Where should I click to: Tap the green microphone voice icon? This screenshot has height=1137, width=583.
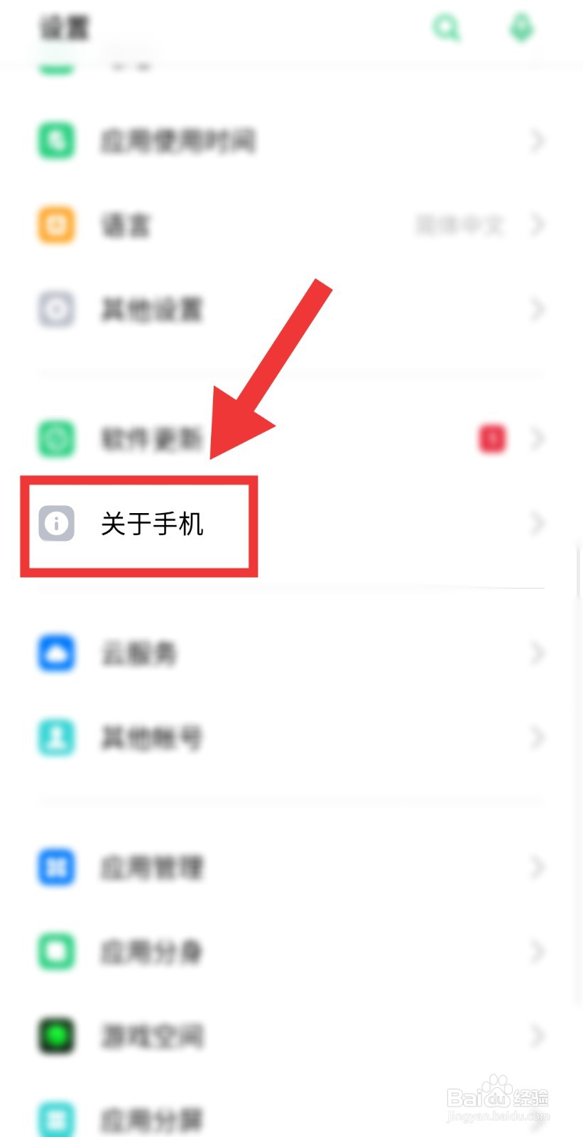click(522, 28)
